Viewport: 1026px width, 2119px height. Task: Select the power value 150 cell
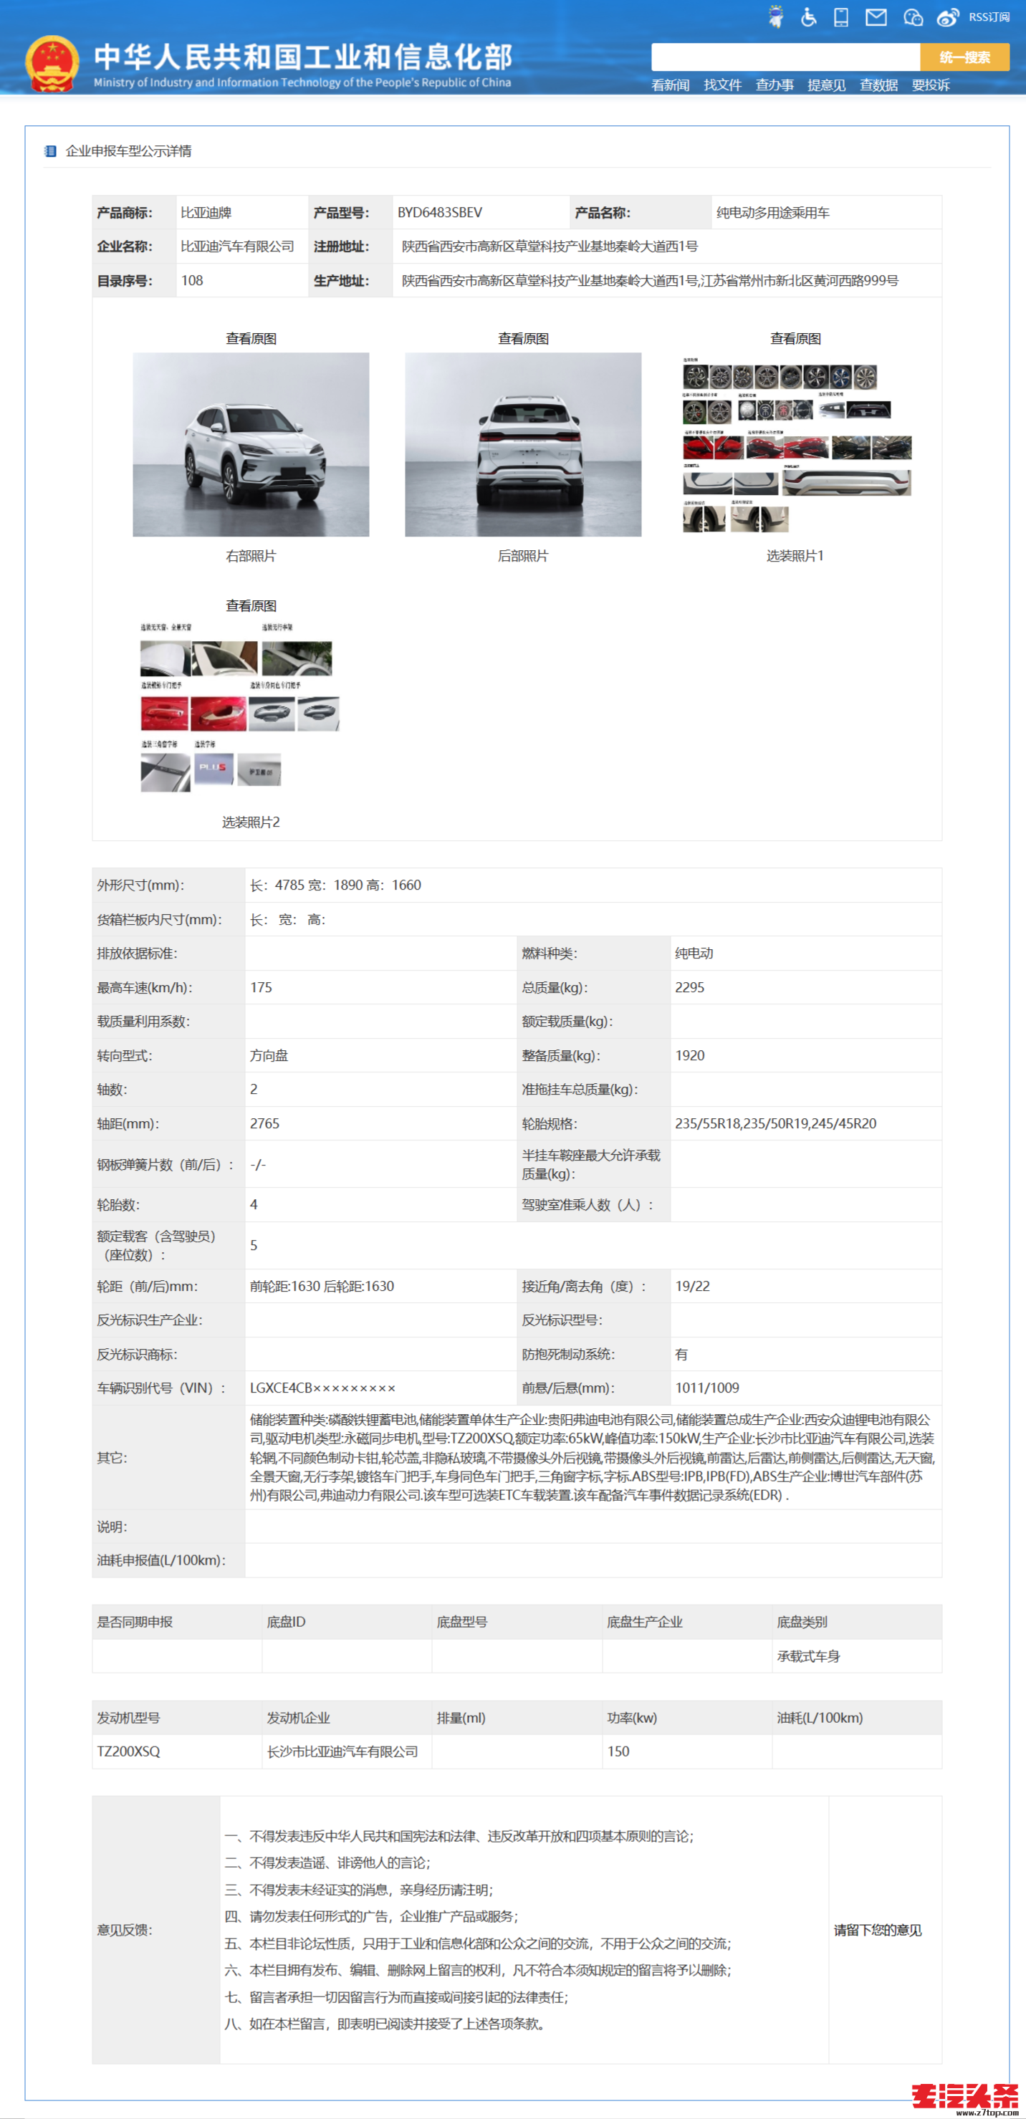point(687,1752)
